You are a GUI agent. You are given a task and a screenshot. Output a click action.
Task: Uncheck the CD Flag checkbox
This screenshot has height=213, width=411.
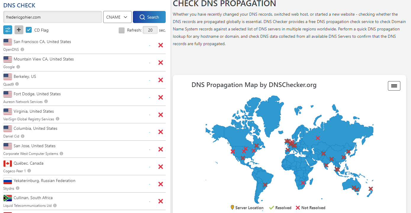[29, 30]
